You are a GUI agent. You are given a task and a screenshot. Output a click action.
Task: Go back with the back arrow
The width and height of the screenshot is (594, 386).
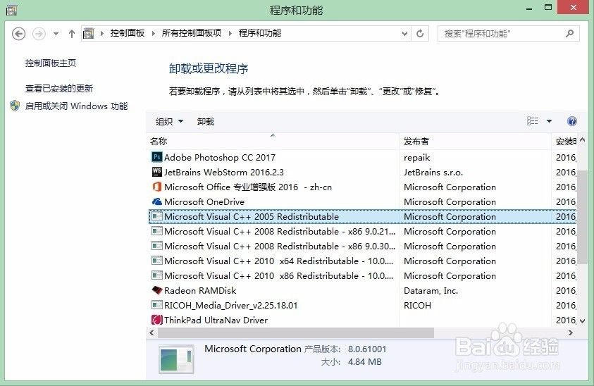18,34
